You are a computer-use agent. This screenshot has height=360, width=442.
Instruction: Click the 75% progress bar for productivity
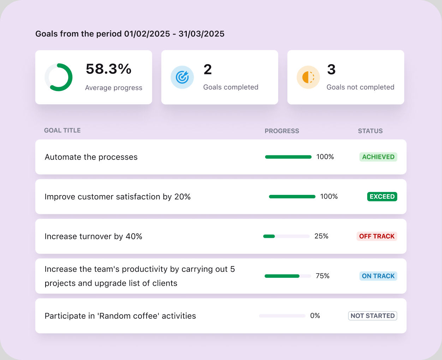tap(288, 276)
